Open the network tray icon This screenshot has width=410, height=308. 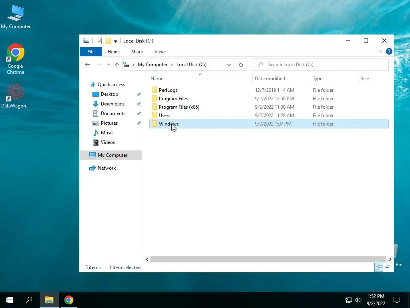349,300
